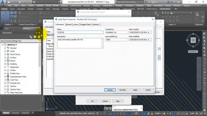Click the Section View icon in tree

click(x=8, y=89)
